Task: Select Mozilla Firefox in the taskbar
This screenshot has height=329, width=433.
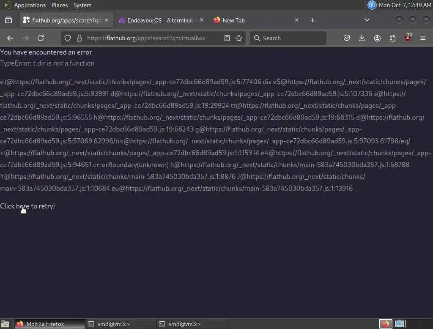Action: pos(50,324)
